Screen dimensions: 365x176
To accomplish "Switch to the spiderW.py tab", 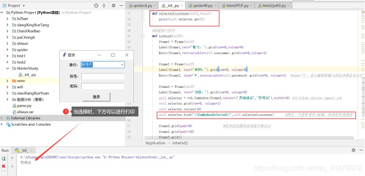I will click(x=204, y=5).
